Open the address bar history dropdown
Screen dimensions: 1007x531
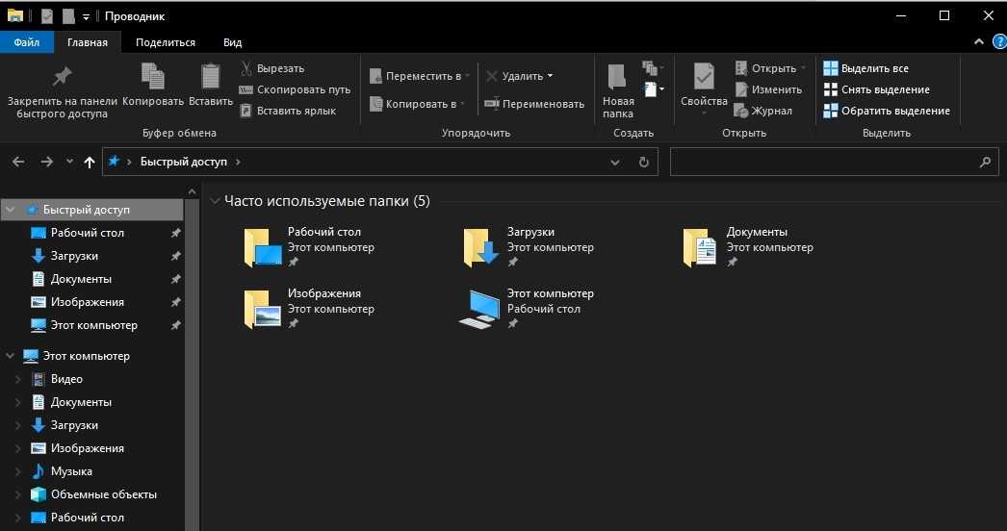pos(616,163)
